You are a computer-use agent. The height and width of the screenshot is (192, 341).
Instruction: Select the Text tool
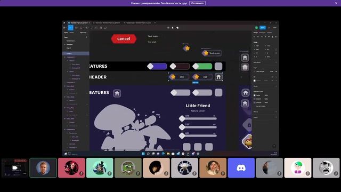click(92, 28)
